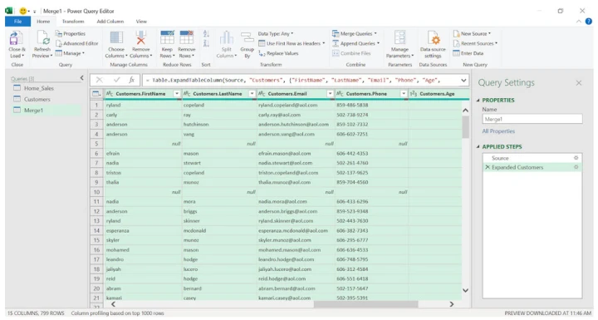Click scroll down arrow of grid
598x320 pixels.
pyautogui.click(x=465, y=290)
